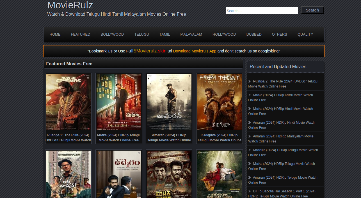Screen dimensions: 361x198
Task: Open the Pushpa 2 movie poster
Action: pyautogui.click(x=68, y=102)
